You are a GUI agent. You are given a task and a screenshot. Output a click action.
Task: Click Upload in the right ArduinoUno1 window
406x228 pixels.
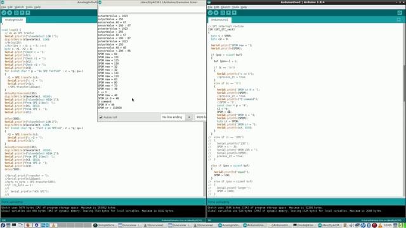pos(216,13)
